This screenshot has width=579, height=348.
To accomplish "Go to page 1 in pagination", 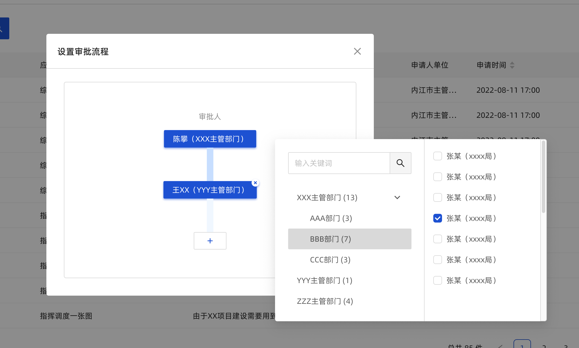I will (x=522, y=344).
